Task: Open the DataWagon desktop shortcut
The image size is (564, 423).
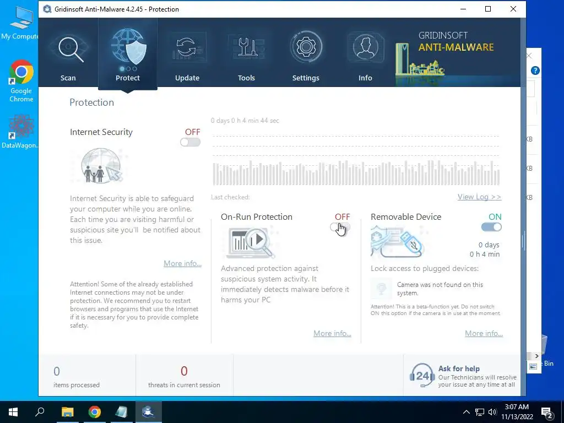Action: coord(20,131)
